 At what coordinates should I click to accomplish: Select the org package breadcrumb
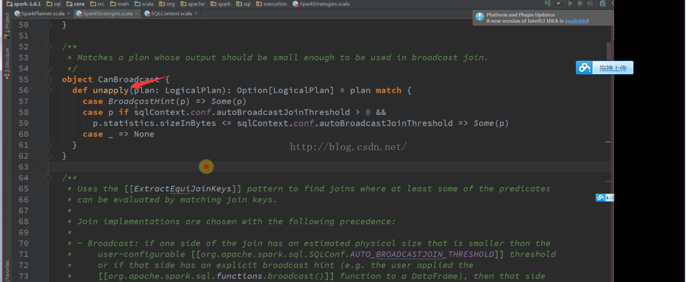(x=167, y=4)
